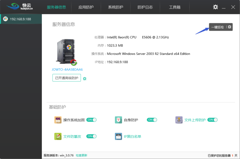
Task: Click the server tower image
Action: pyautogui.click(x=66, y=51)
